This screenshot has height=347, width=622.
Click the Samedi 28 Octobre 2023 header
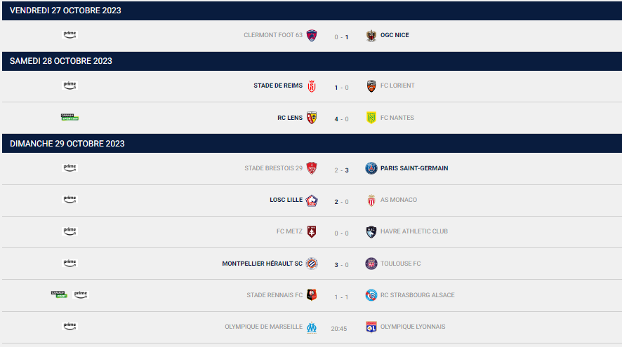[x=312, y=61]
